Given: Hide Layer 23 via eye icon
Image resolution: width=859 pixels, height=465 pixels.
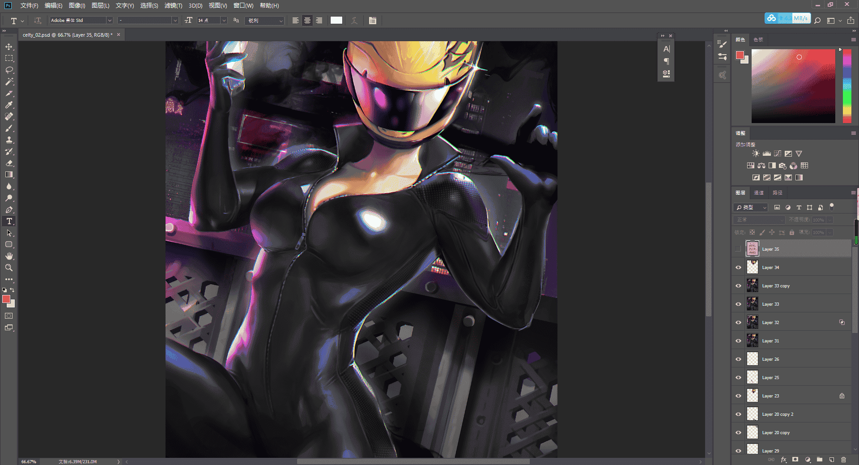Looking at the screenshot, I should coord(738,396).
